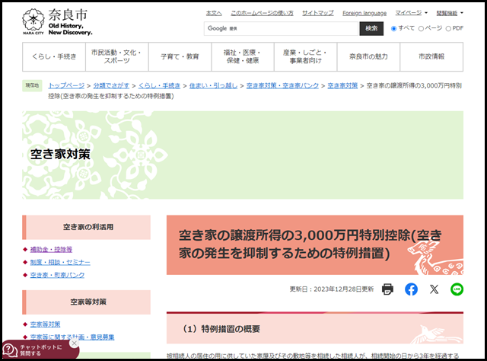The image size is (487, 361).
Task: Open the 市政情報 menu
Action: 431,56
